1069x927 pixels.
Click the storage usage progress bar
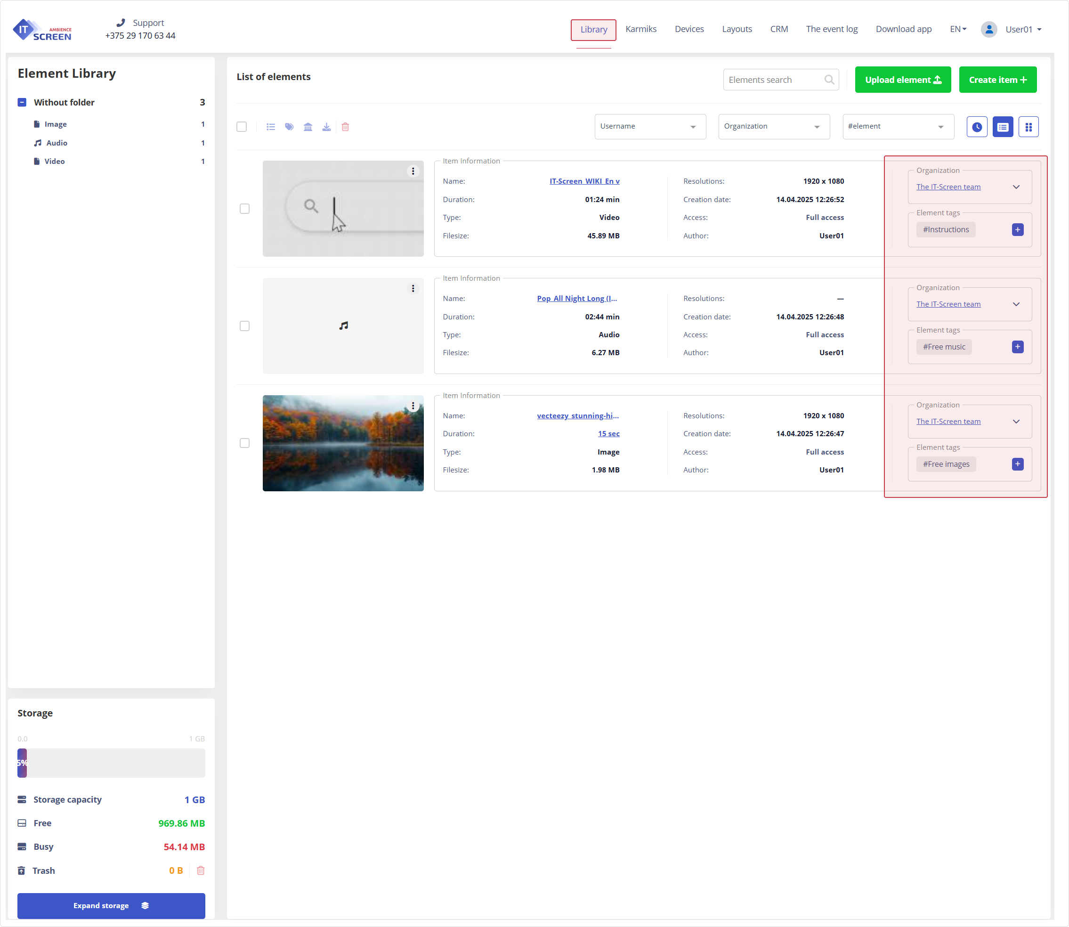pos(111,763)
